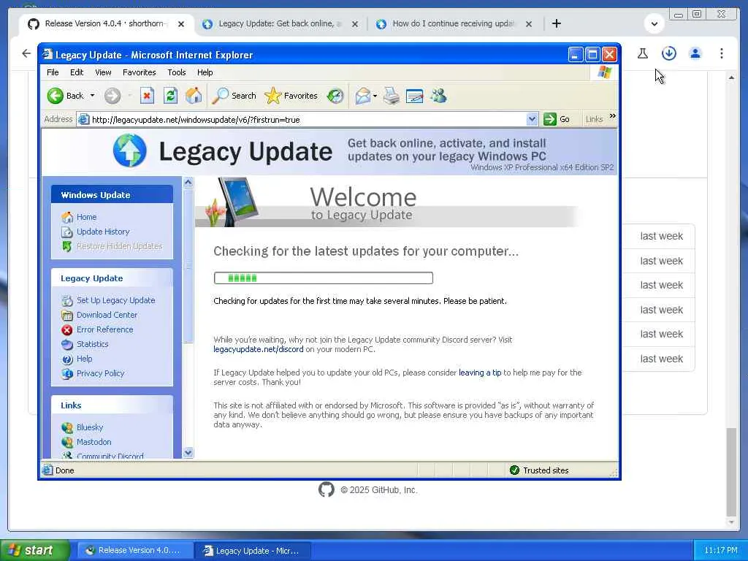
Task: Expand Links toolbar chevron
Action: point(613,116)
